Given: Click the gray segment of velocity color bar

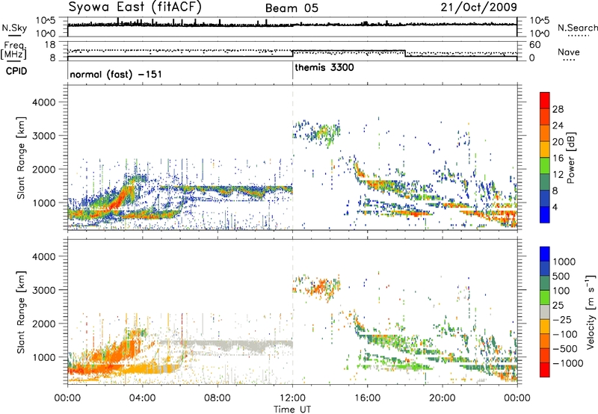Looking at the screenshot, I should click(x=545, y=312).
